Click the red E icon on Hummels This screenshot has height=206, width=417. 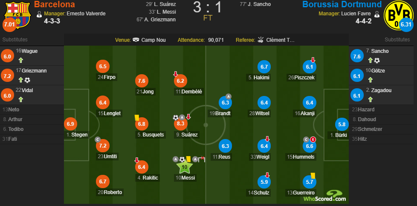tap(313, 139)
